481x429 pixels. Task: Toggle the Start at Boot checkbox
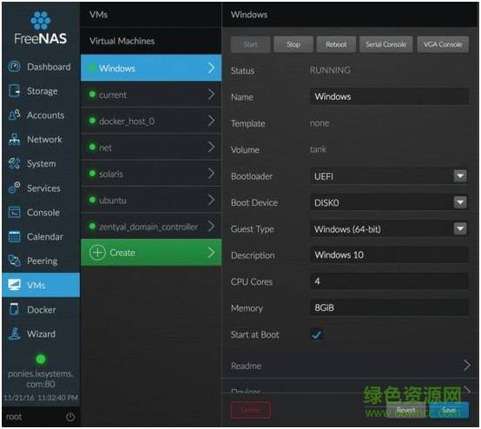click(x=316, y=334)
